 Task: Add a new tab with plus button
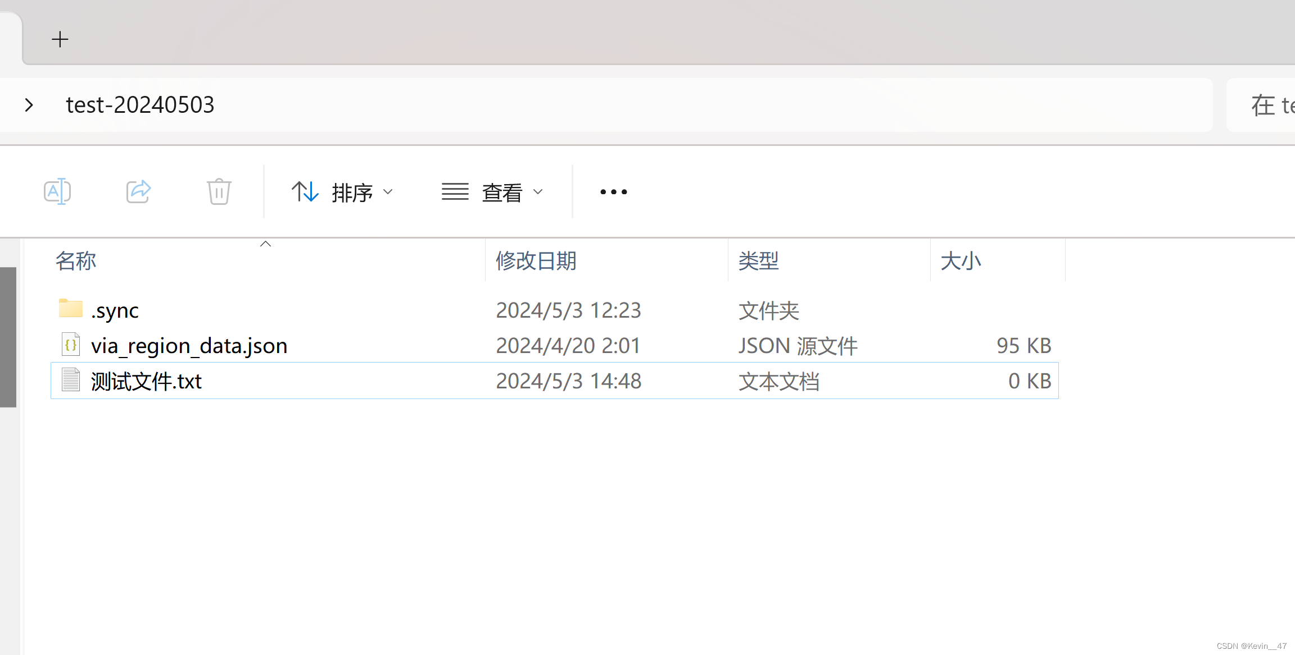click(60, 39)
